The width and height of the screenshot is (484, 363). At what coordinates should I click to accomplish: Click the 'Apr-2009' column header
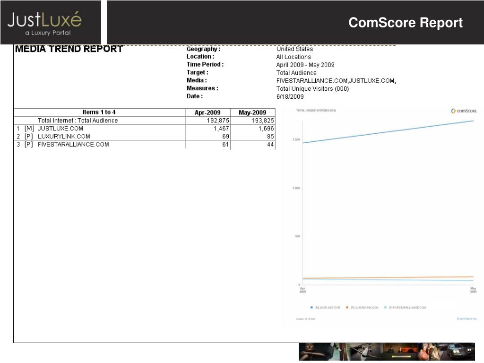[207, 112]
